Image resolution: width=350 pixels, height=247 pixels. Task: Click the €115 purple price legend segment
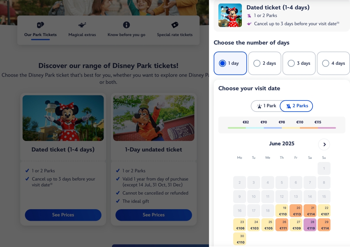(327, 128)
